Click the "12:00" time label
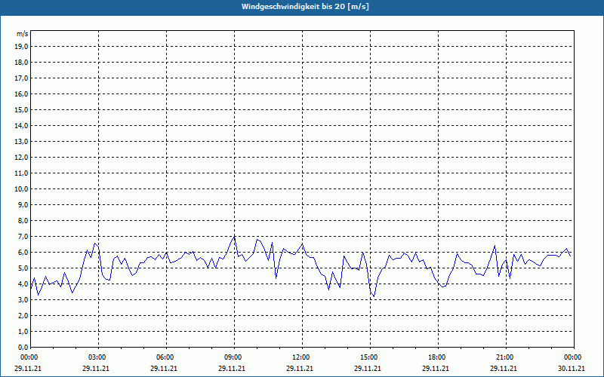The width and height of the screenshot is (604, 377). coord(300,357)
